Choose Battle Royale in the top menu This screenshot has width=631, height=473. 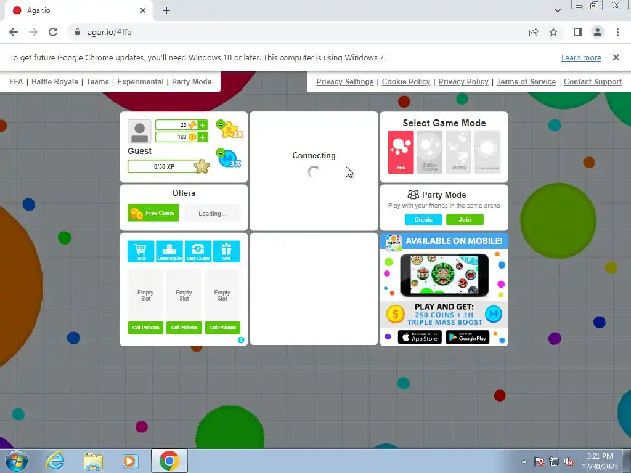(55, 82)
